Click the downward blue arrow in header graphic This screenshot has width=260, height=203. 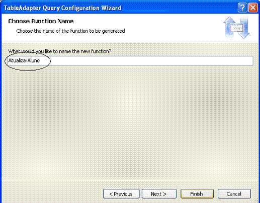244,29
